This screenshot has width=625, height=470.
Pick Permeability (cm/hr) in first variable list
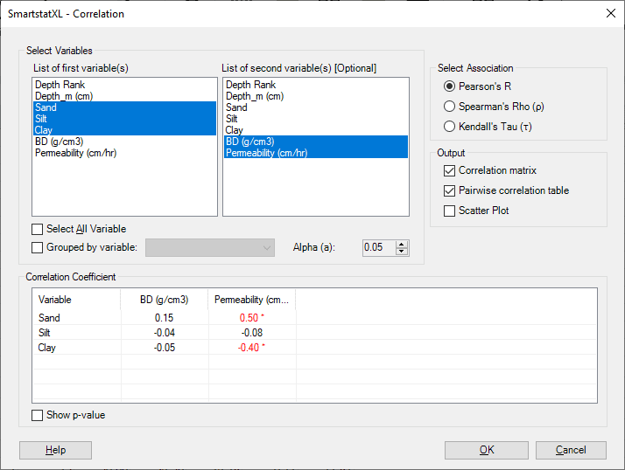75,153
